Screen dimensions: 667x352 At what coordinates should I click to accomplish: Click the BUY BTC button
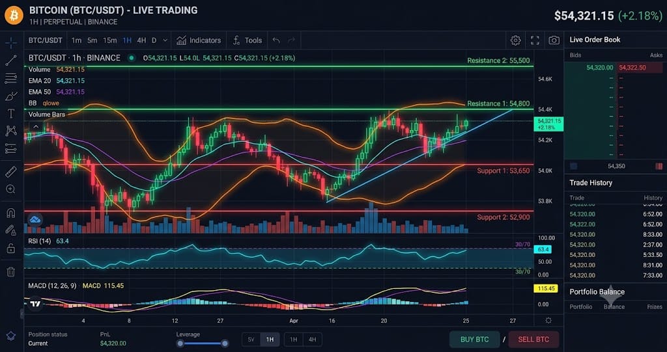click(474, 339)
